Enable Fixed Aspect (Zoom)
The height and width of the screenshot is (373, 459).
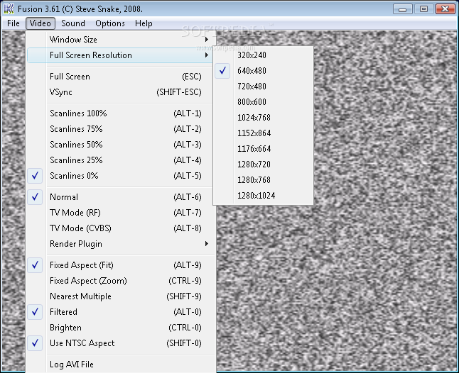[x=121, y=281]
